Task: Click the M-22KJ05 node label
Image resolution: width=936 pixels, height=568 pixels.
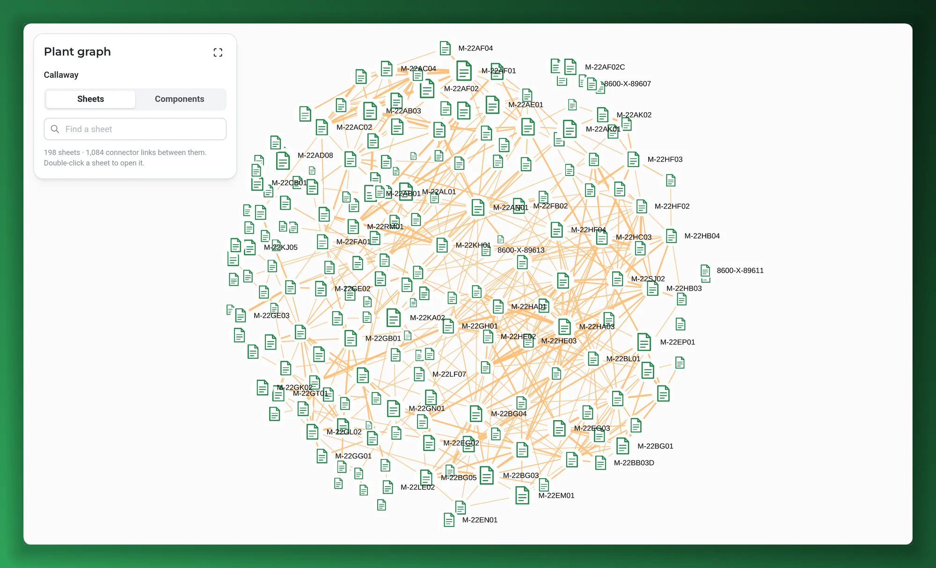Action: 280,248
